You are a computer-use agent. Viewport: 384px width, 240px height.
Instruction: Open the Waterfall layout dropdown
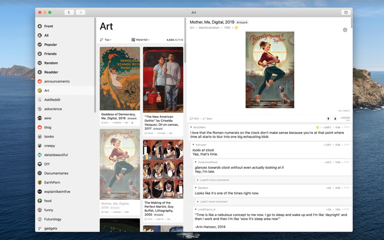[x=140, y=40]
